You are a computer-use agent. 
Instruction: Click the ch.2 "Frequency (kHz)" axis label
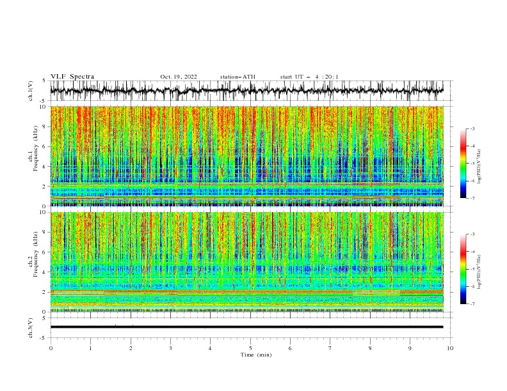(x=36, y=254)
